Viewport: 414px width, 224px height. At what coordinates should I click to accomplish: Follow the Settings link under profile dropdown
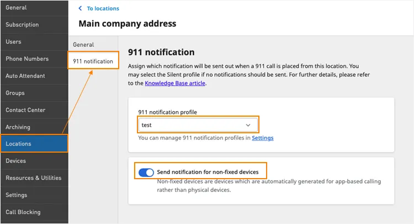coord(262,138)
